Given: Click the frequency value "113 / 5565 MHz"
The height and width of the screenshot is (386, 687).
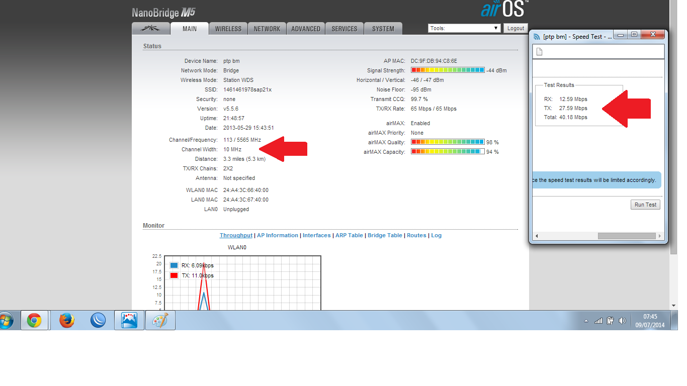Looking at the screenshot, I should 242,140.
